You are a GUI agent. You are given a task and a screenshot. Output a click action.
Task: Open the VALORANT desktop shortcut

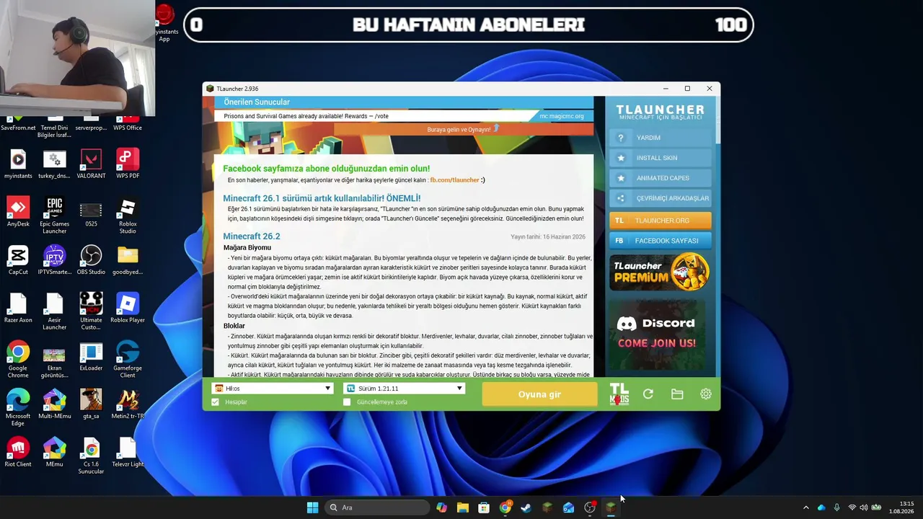coord(91,164)
